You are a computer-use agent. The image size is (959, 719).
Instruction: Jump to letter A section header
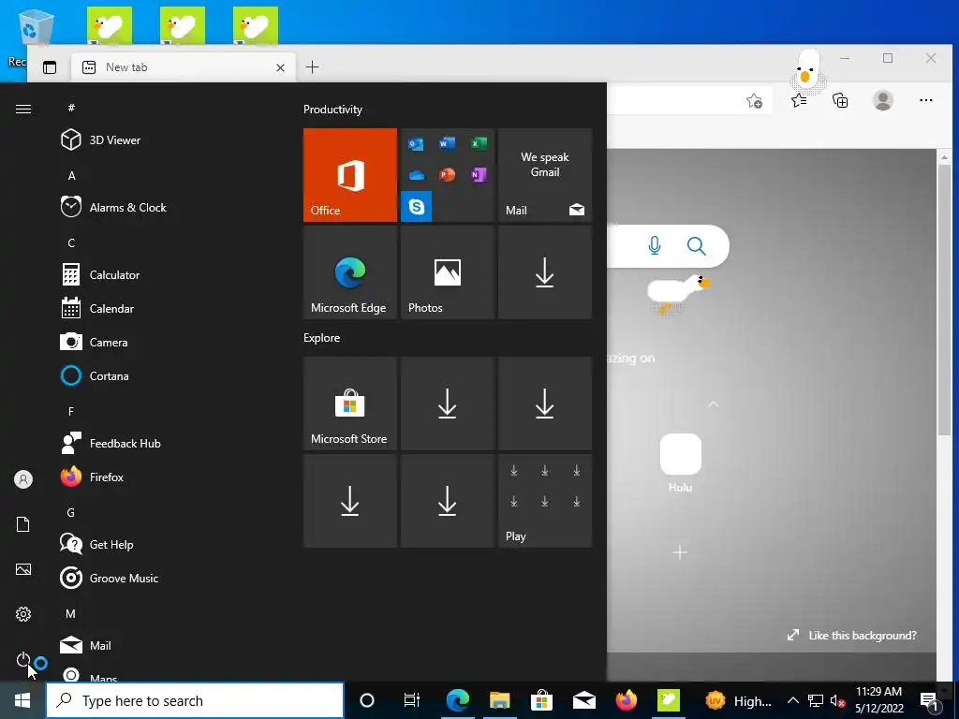(x=71, y=175)
